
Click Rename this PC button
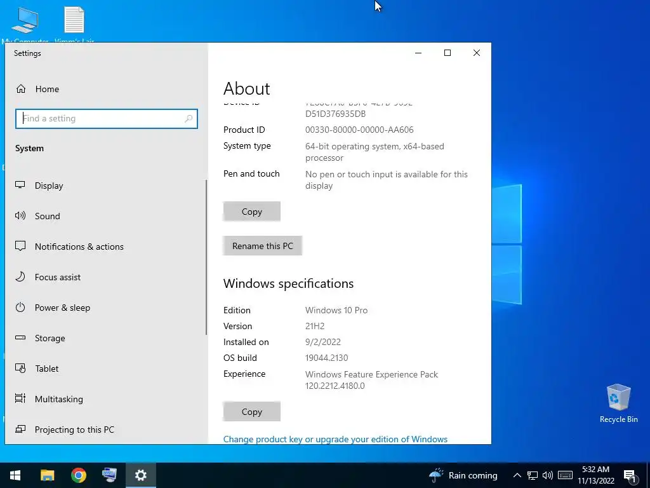coord(262,246)
